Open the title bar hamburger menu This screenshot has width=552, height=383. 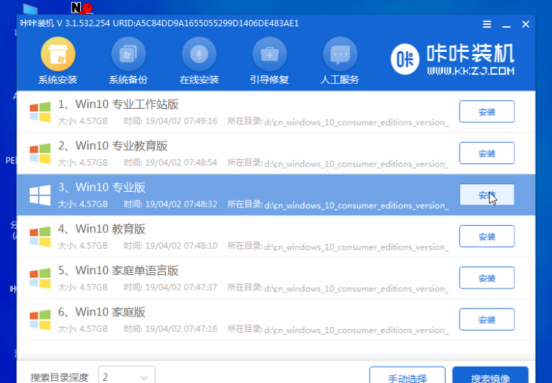pos(487,24)
